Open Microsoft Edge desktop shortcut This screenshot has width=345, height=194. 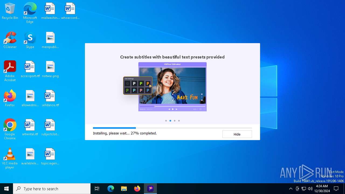30,13
